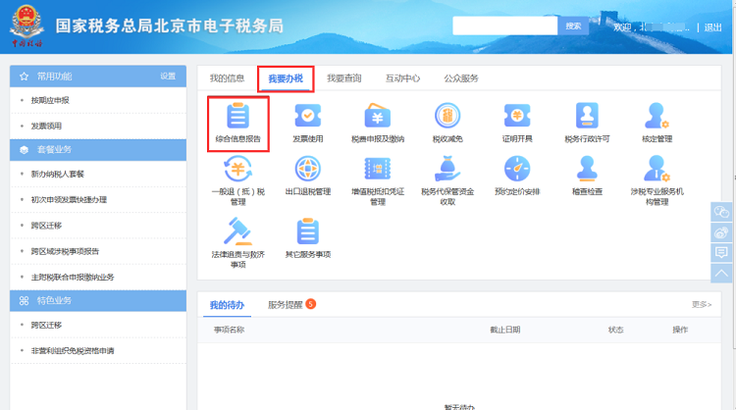Image resolution: width=736 pixels, height=410 pixels.
Task: Click 搜索 button
Action: tap(574, 26)
